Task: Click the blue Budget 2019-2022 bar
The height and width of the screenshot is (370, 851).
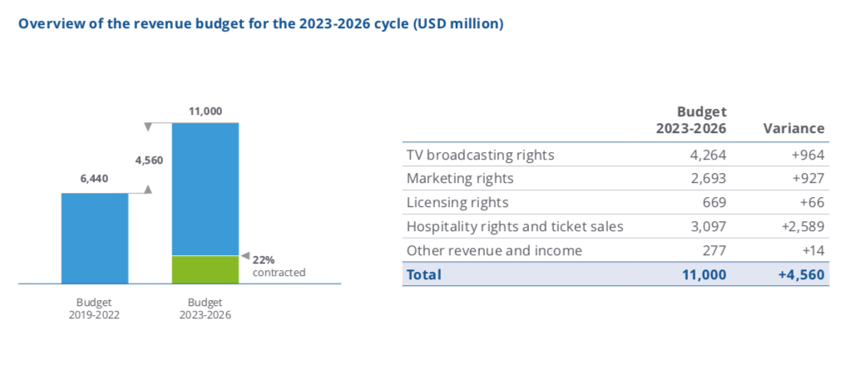Action: click(x=95, y=238)
